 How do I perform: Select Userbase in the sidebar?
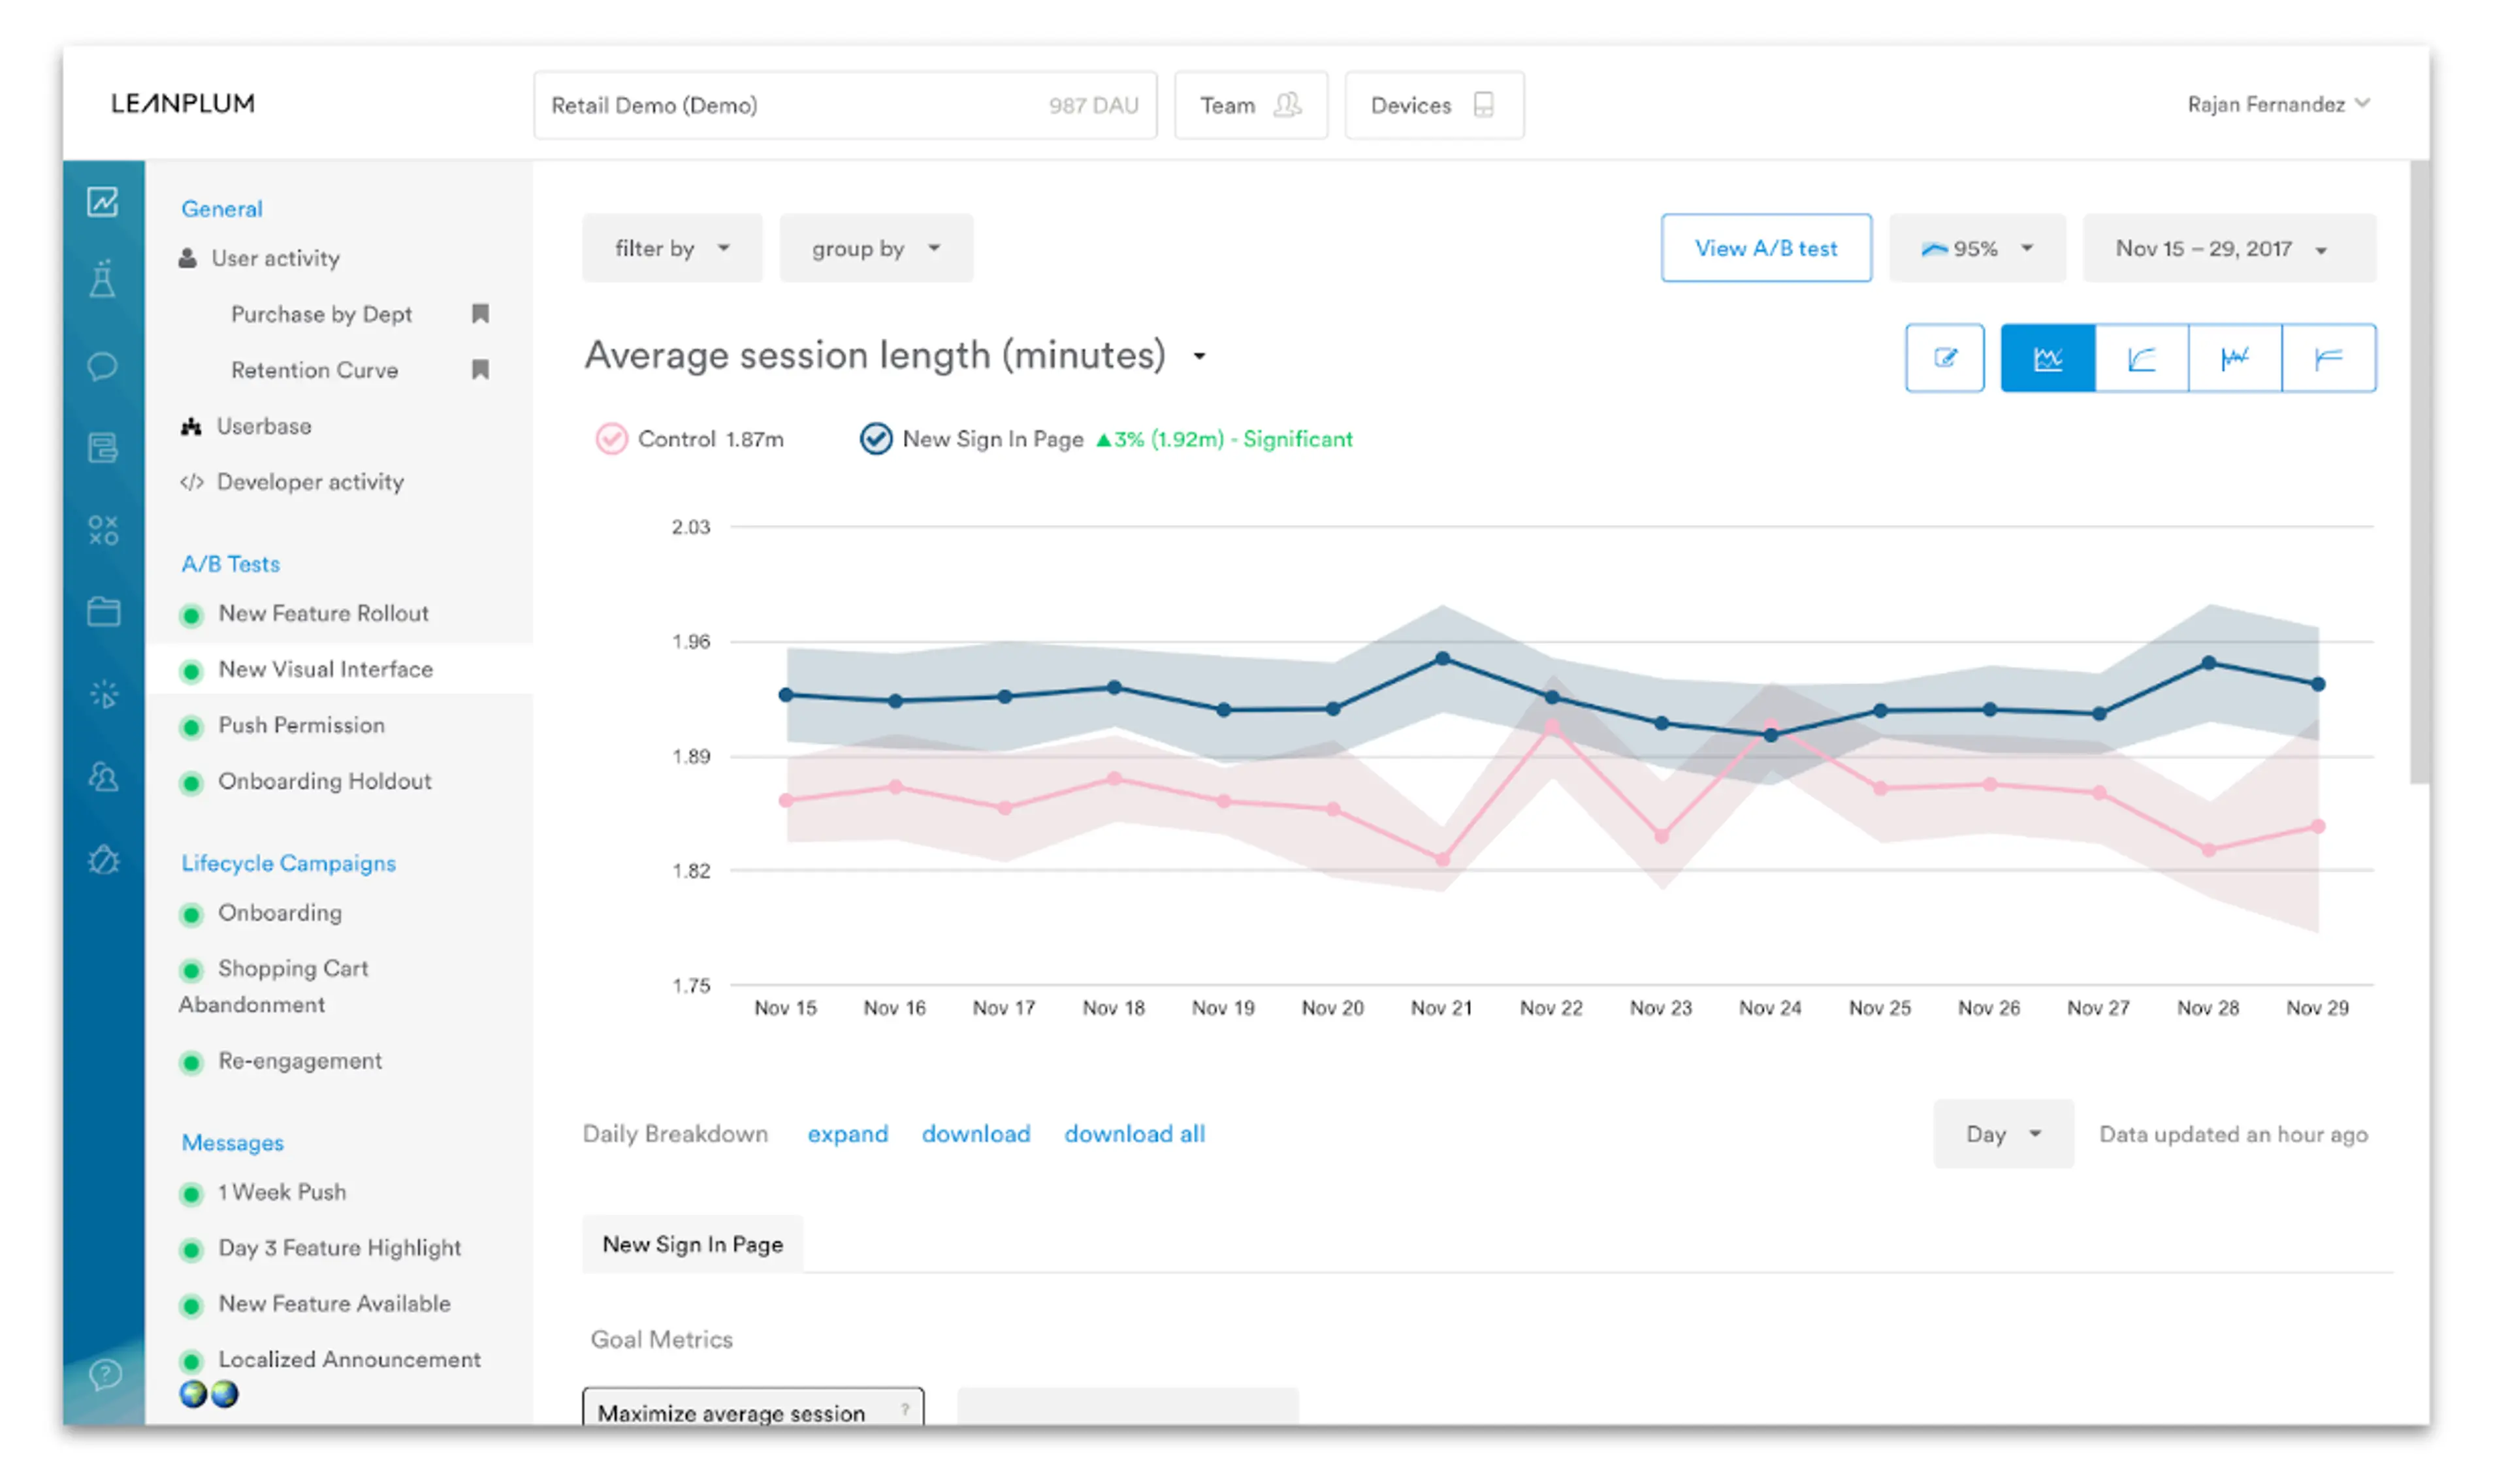point(264,426)
